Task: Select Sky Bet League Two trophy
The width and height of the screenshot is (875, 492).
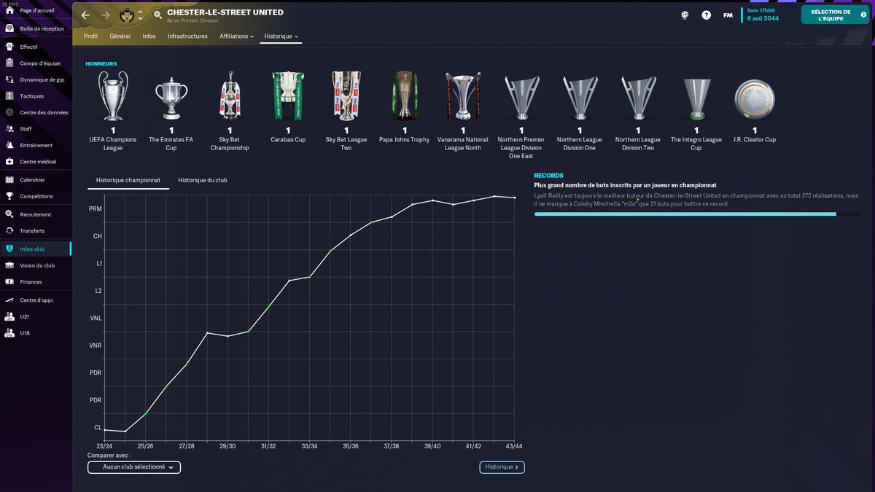Action: pos(346,96)
